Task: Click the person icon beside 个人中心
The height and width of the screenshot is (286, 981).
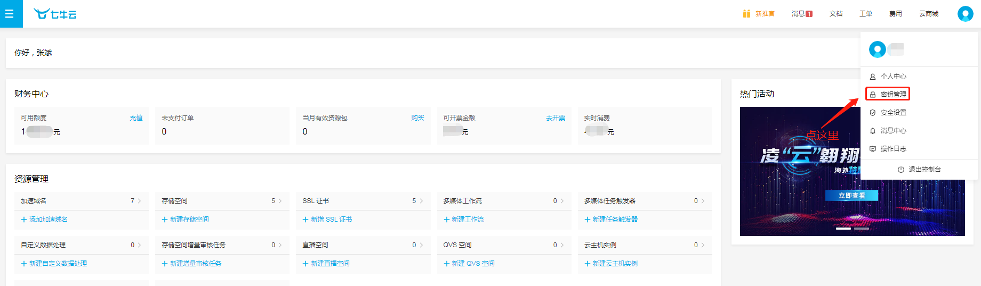Action: point(873,77)
